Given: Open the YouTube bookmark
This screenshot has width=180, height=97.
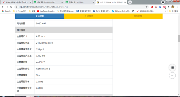Looking at the screenshot, I should pos(46,11).
